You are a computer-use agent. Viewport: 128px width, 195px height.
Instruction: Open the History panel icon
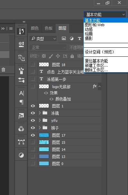pos(21,31)
